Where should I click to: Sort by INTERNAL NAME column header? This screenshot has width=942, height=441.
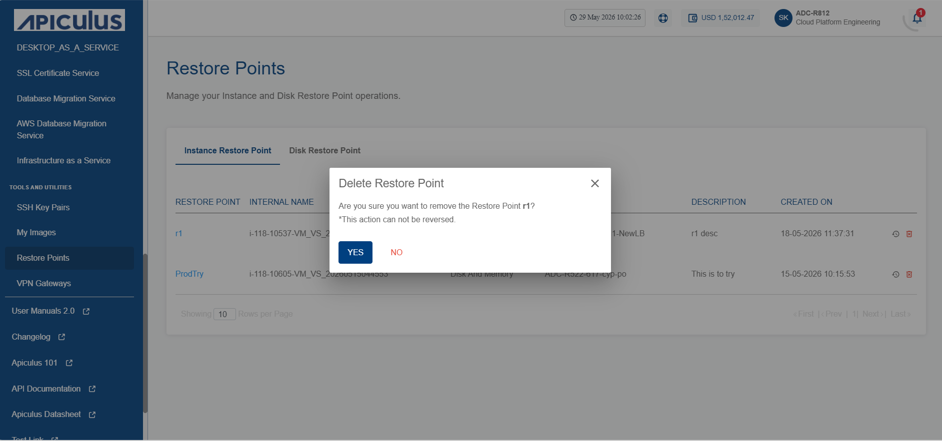[x=281, y=202]
